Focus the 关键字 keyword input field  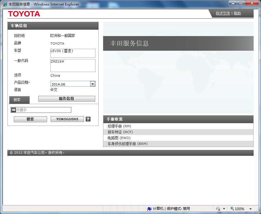pyautogui.click(x=41, y=110)
